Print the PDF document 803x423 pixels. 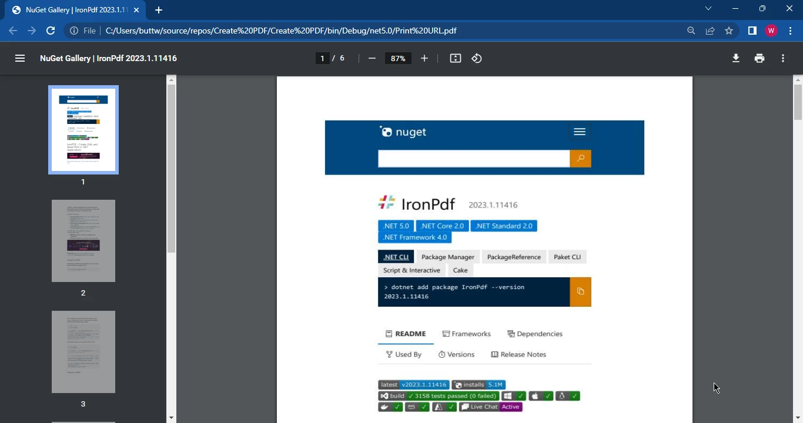point(759,58)
